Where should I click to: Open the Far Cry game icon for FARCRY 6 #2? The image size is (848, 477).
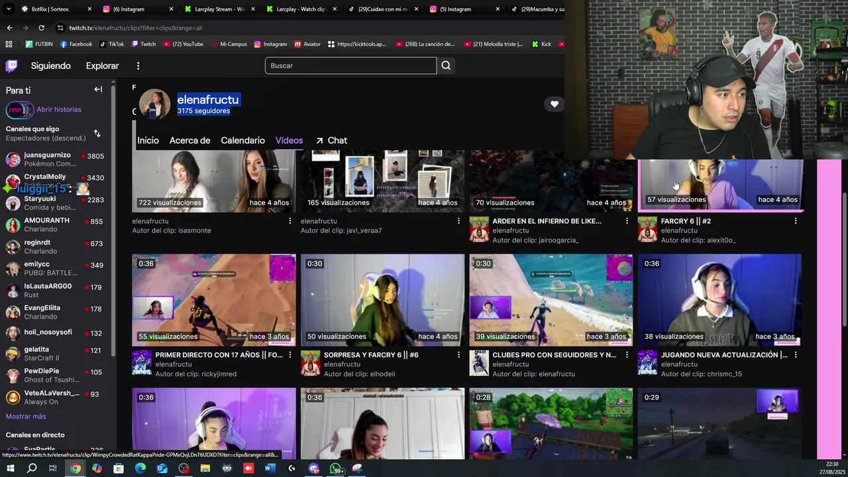click(x=647, y=229)
